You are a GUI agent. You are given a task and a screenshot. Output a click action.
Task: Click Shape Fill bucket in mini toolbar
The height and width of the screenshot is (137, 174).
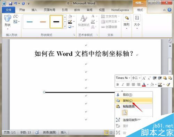(152, 84)
